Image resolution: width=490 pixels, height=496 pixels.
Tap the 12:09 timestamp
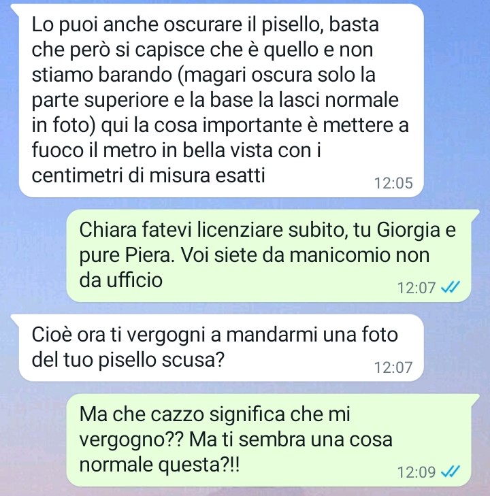[416, 472]
